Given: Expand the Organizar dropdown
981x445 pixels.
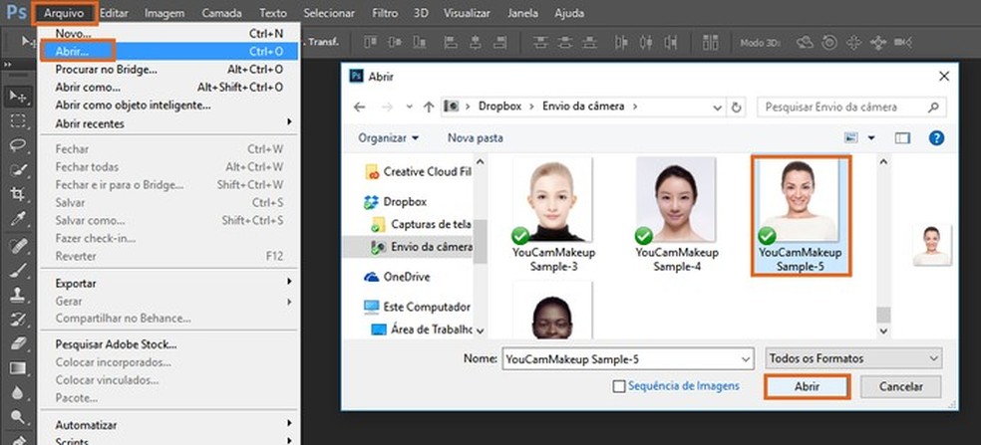Looking at the screenshot, I should tap(389, 137).
